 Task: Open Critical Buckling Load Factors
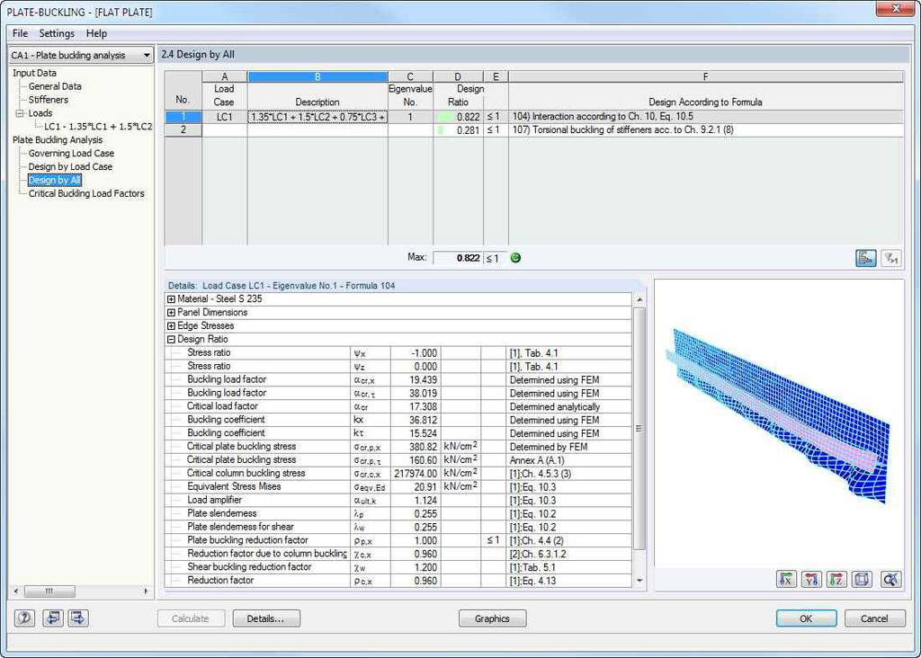pos(86,193)
